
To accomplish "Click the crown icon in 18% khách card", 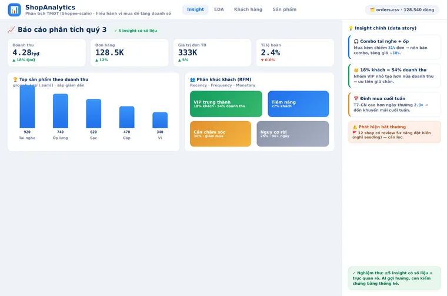I will [x=356, y=70].
